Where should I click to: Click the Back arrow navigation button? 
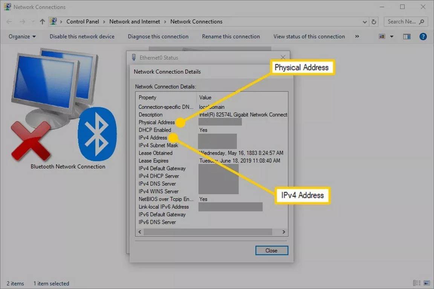(x=9, y=22)
